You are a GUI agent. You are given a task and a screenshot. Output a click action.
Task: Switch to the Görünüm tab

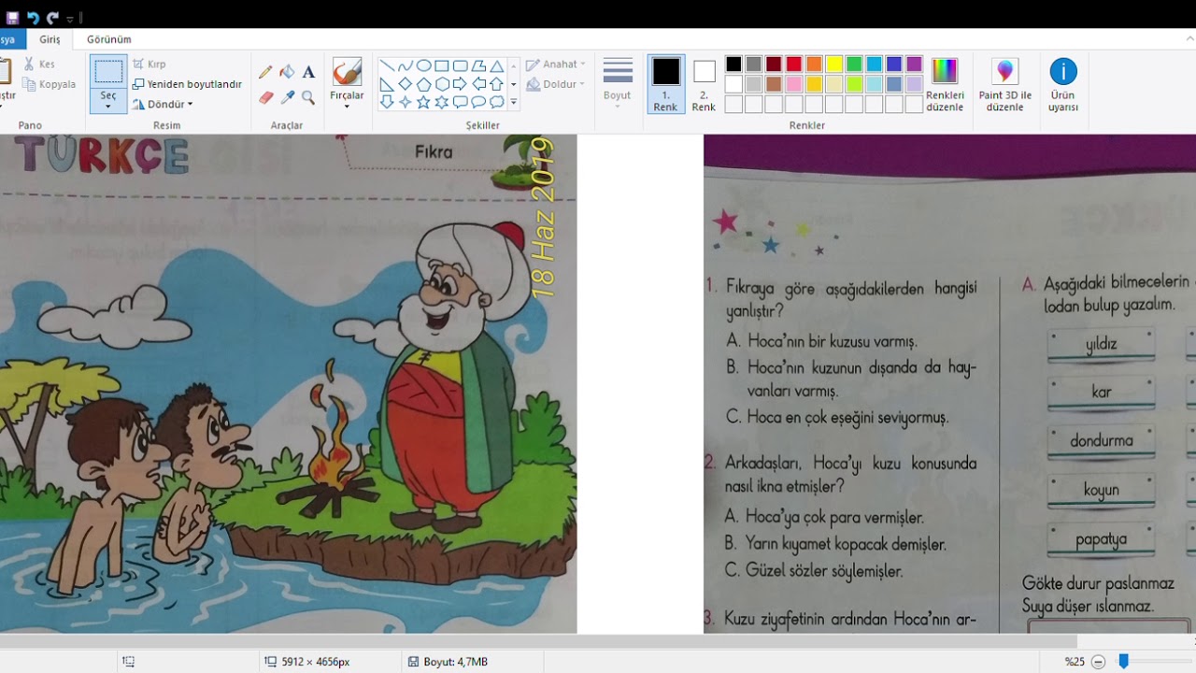click(108, 39)
